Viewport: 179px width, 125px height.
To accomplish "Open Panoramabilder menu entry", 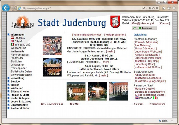I will tap(20, 55).
